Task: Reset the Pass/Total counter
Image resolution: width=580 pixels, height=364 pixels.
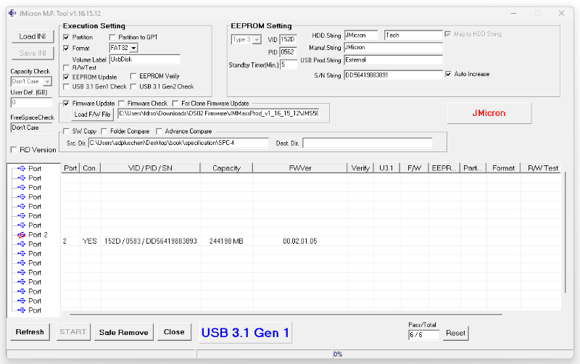Action: 455,334
